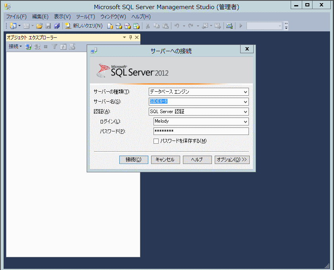Screen dimensions: 334x270
Task: Click the SIDE6-6 server name text
Action: (x=158, y=101)
